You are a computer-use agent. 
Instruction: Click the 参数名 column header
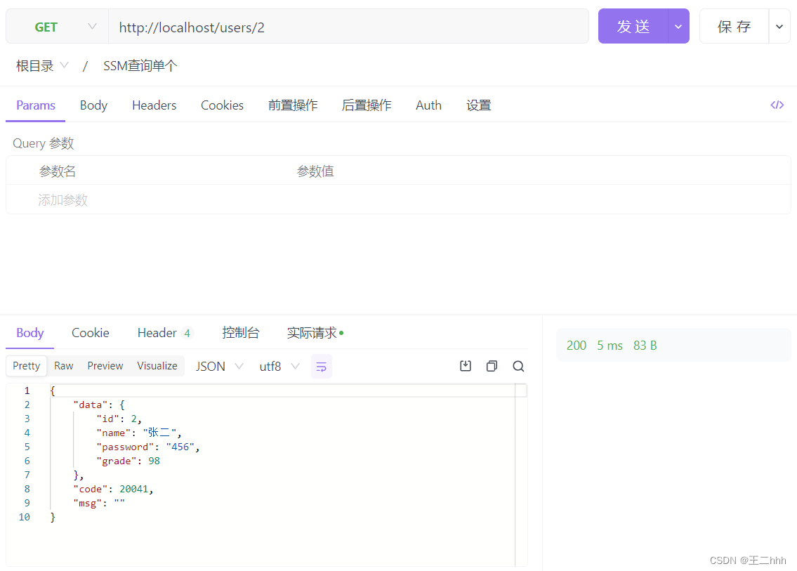58,171
